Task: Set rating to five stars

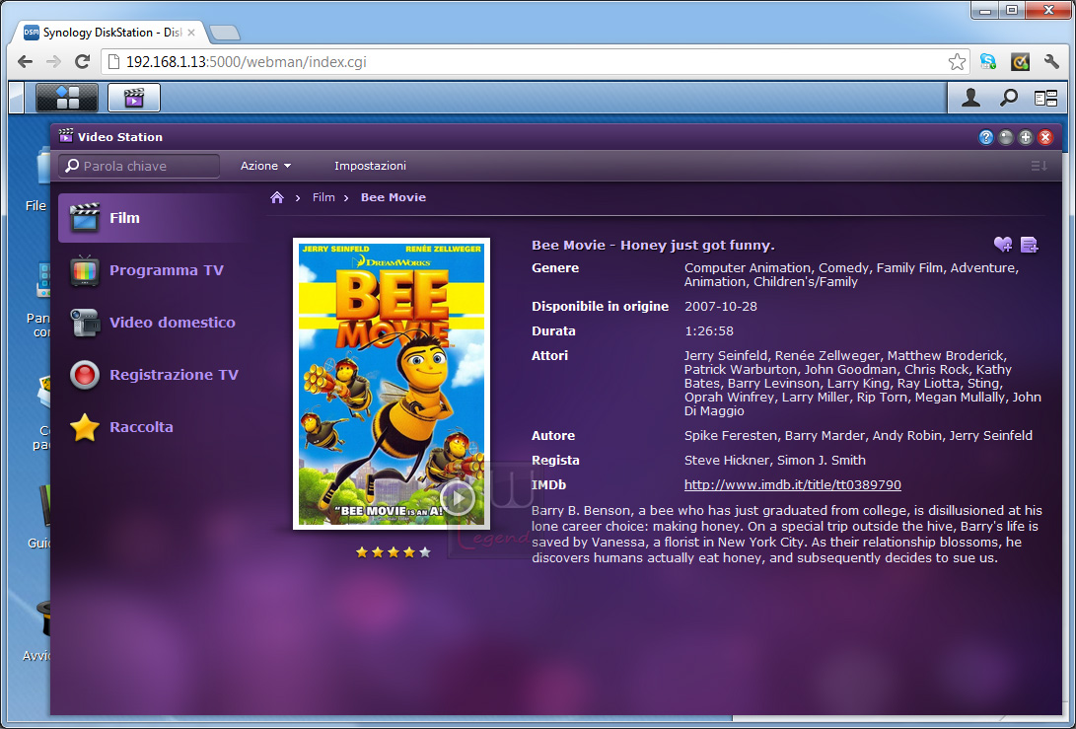Action: pyautogui.click(x=425, y=551)
